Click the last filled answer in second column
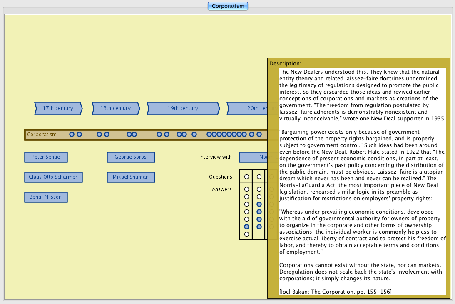The width and height of the screenshot is (455, 304). [x=259, y=227]
